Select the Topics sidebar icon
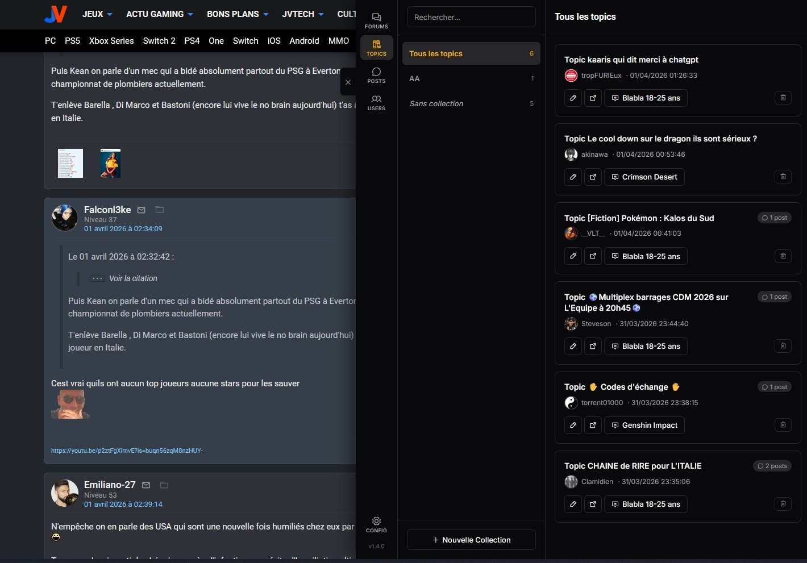 click(376, 48)
